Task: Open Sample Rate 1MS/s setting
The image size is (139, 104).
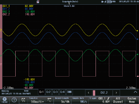Action: (80, 100)
